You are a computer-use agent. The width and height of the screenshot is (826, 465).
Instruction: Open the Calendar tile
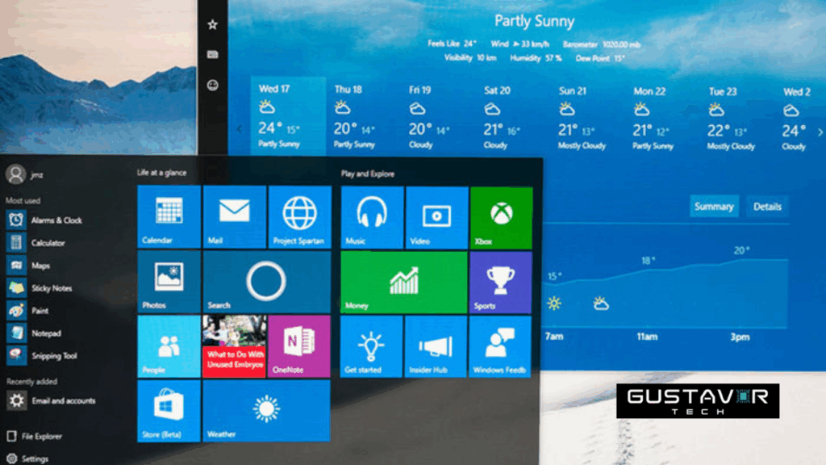[169, 216]
